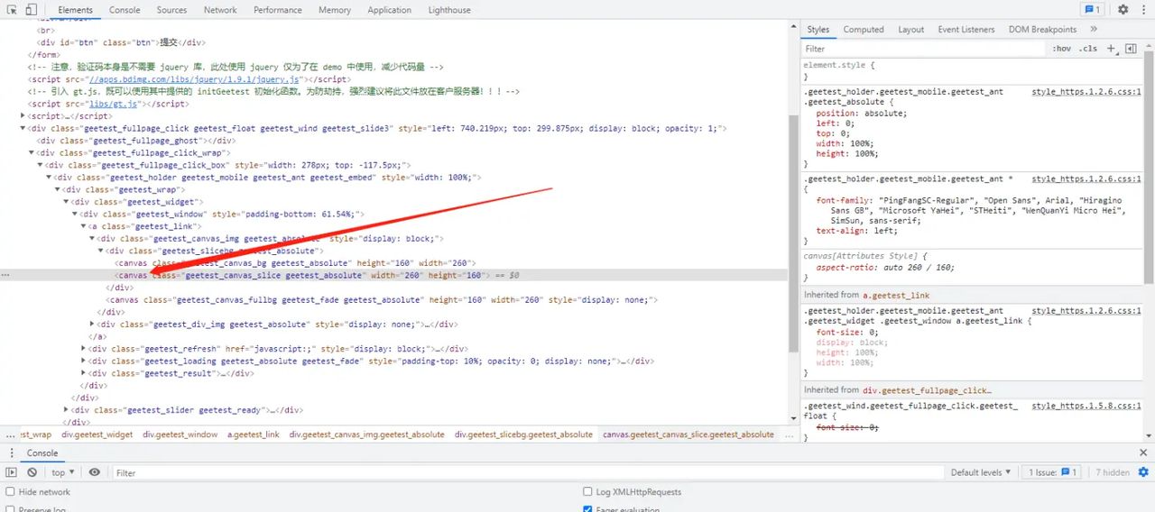Toggle the .cls class editor
Viewport: 1155px width, 512px height.
(1089, 49)
